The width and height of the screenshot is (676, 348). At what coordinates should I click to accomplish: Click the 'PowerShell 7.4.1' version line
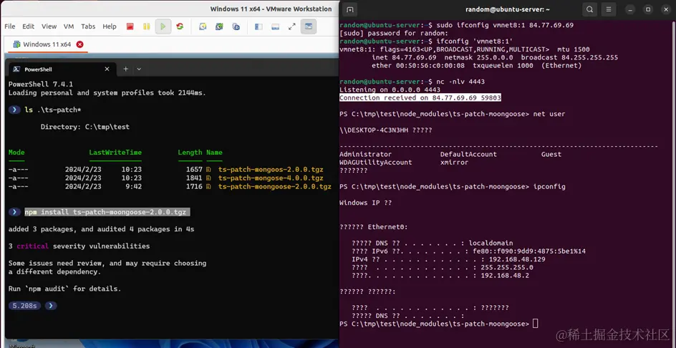pos(41,84)
